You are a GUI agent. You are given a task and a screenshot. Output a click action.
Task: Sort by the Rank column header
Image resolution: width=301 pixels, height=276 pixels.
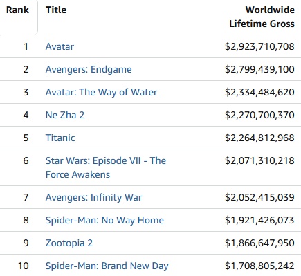(x=17, y=10)
